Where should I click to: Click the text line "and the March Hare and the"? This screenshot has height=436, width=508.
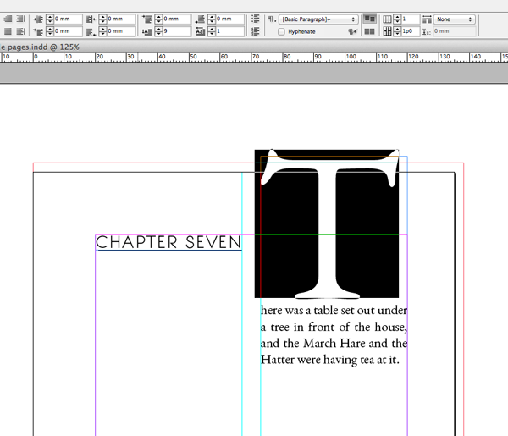click(334, 344)
